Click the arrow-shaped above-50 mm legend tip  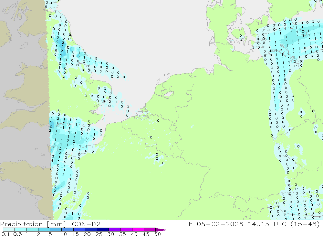tap(161, 230)
